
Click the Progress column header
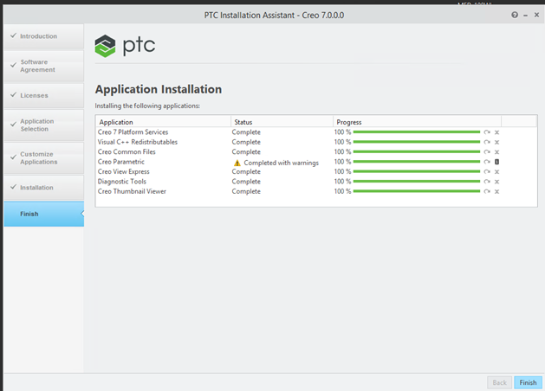[417, 122]
